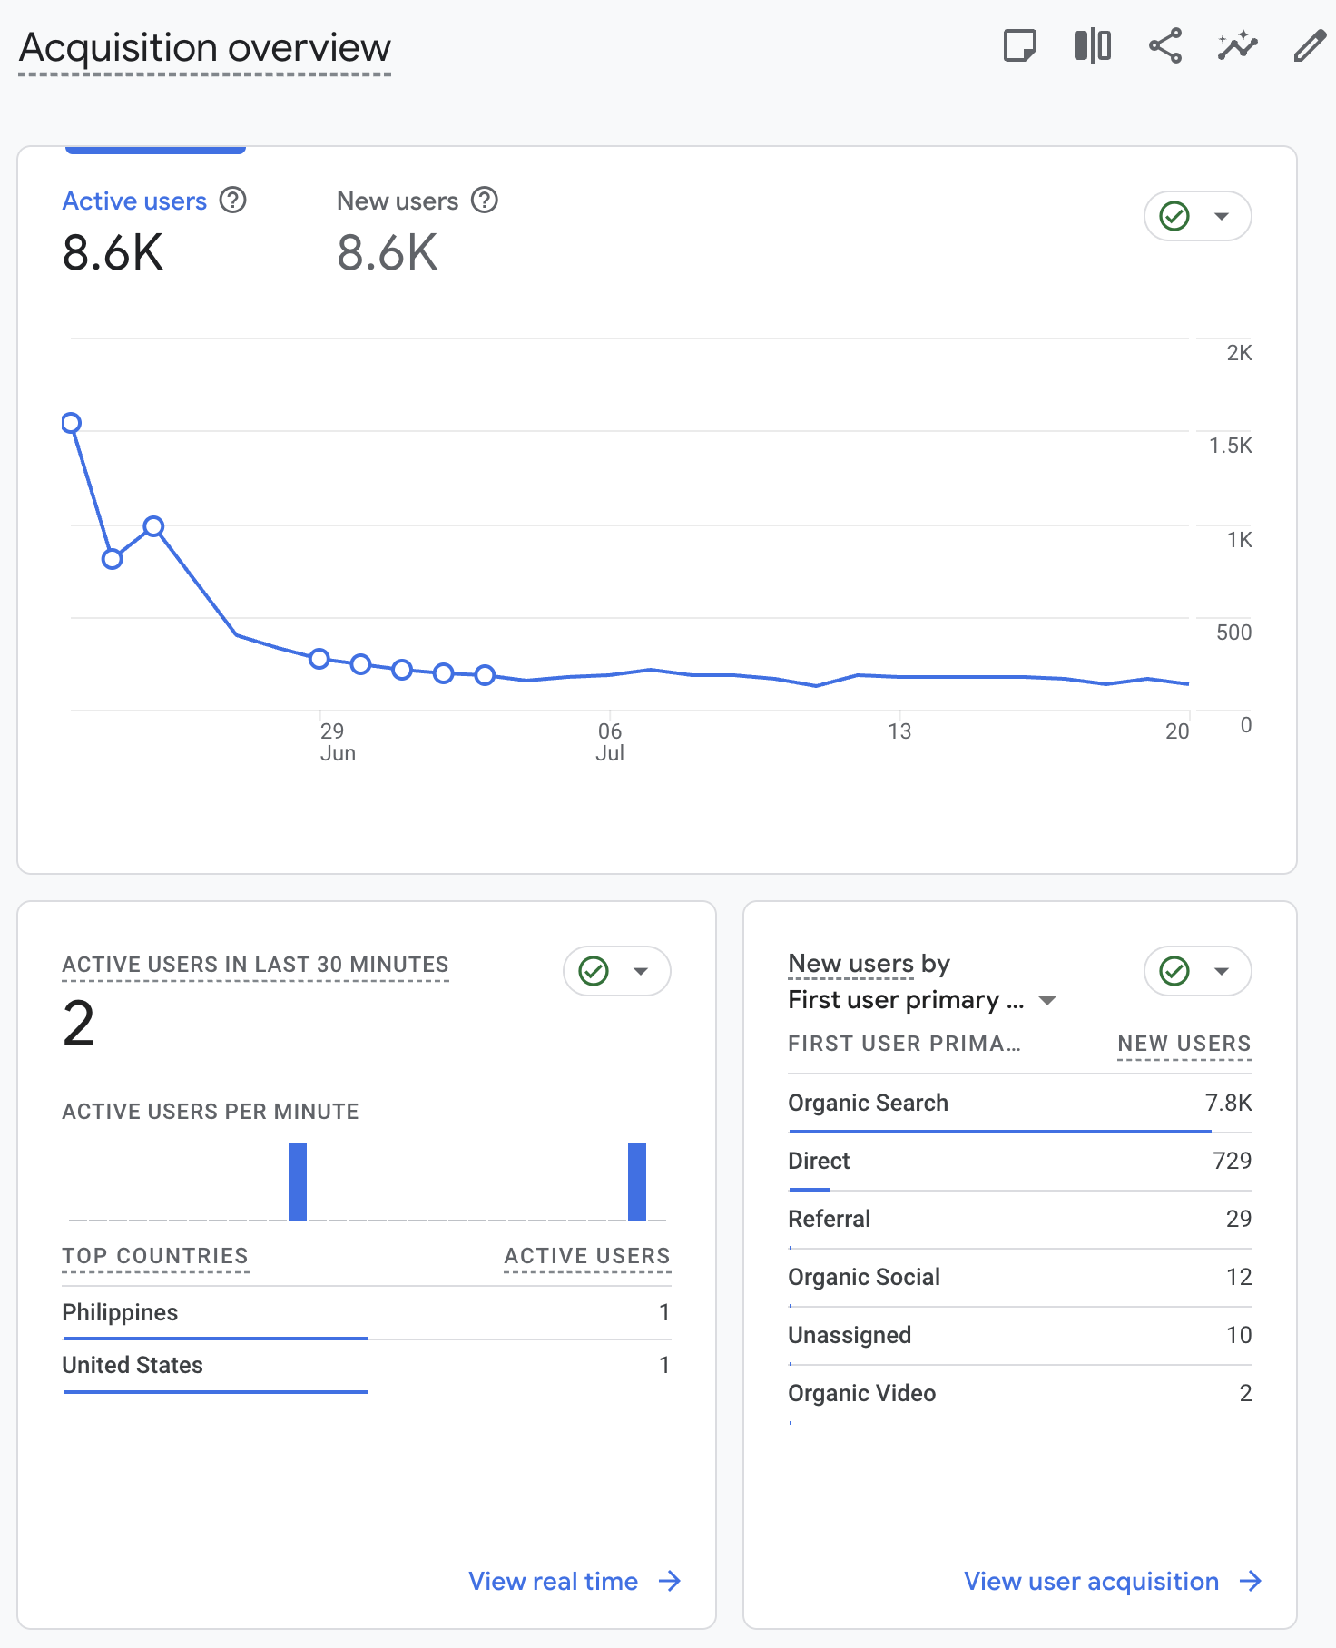Select the Active users metric tab
Viewport: 1336px width, 1648px height.
pyautogui.click(x=134, y=201)
